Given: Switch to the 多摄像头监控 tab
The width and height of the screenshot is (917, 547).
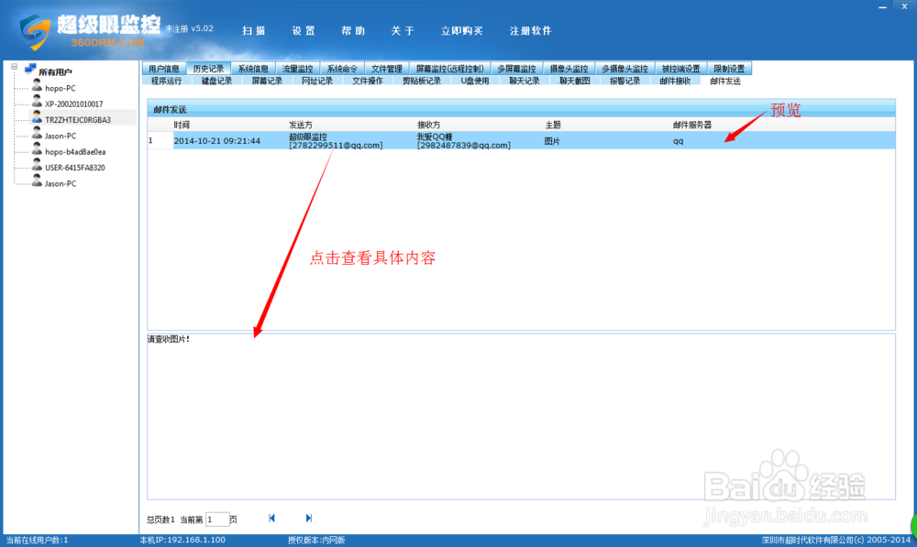Looking at the screenshot, I should (x=624, y=69).
